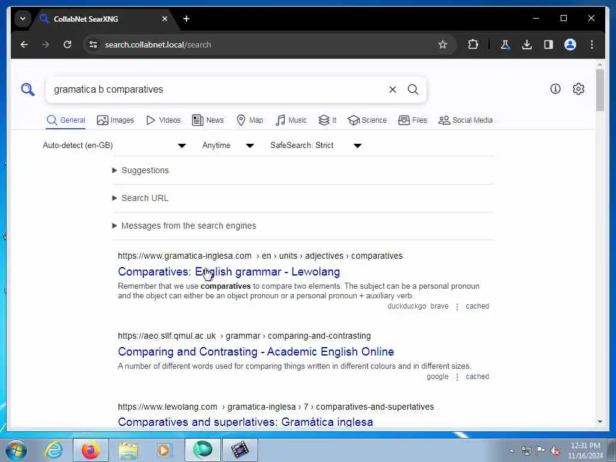
Task: Click the gramatica-inglesa.com result URL
Action: [260, 256]
